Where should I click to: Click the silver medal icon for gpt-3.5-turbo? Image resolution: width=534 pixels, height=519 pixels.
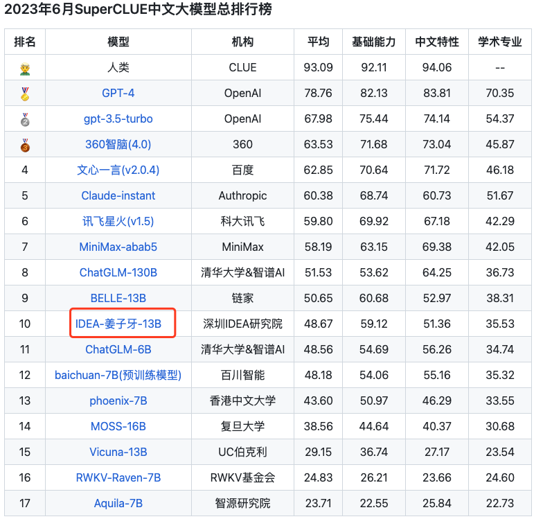click(x=25, y=119)
